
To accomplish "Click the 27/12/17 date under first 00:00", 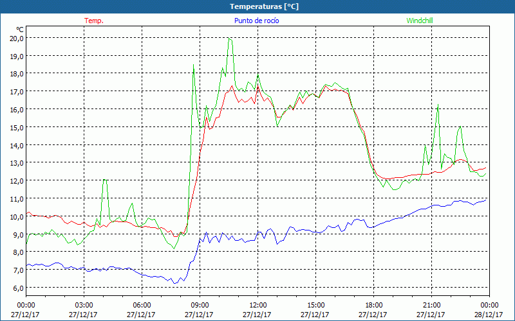I will coord(25,315).
